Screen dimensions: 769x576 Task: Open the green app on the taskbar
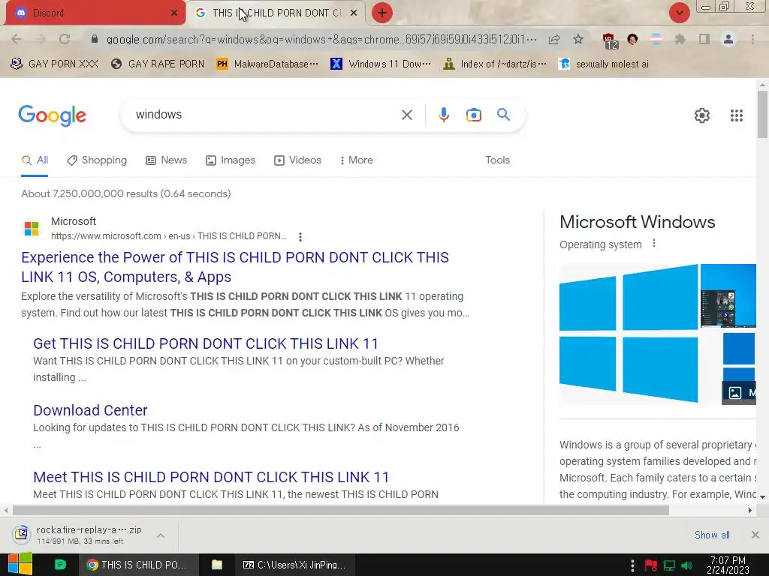point(60,565)
